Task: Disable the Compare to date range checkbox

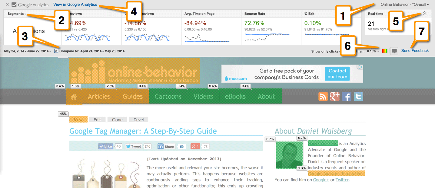Action: coord(56,51)
